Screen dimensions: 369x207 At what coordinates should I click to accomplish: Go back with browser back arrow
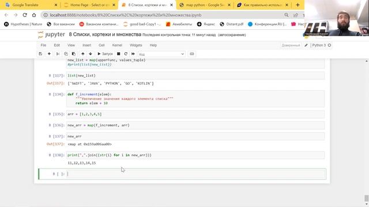(x=6, y=15)
